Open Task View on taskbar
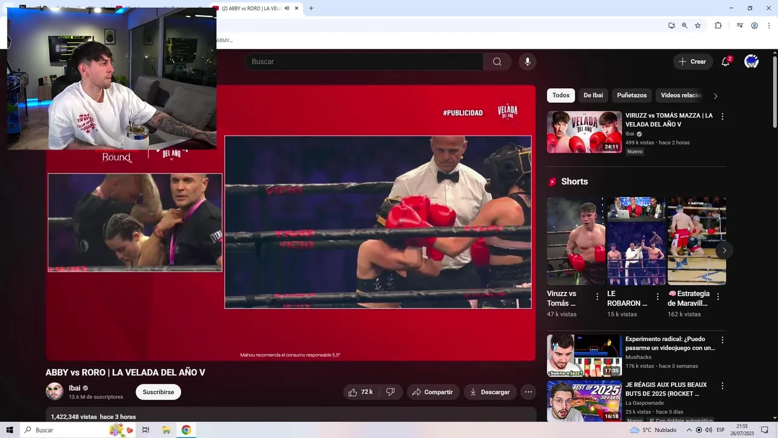778x438 pixels. (x=146, y=430)
